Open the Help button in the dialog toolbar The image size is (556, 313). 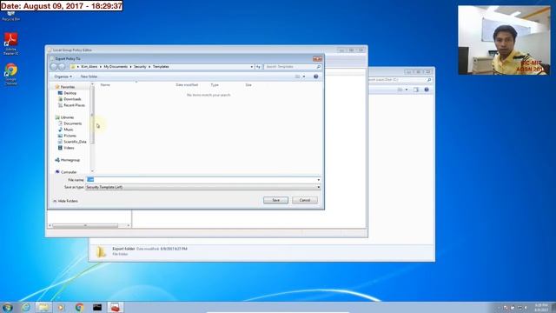(x=315, y=77)
